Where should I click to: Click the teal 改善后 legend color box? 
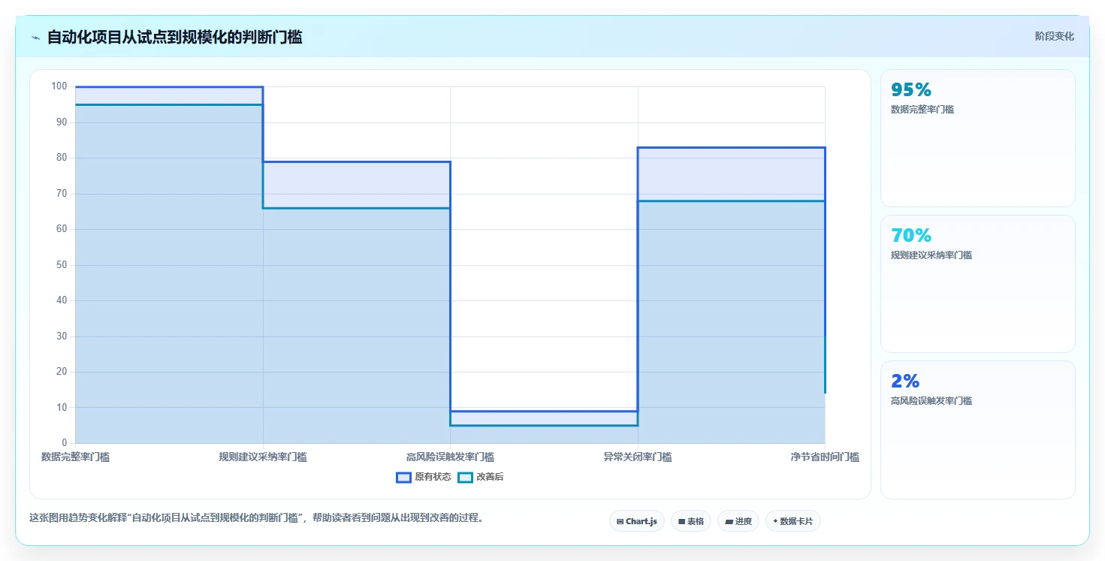click(x=465, y=477)
